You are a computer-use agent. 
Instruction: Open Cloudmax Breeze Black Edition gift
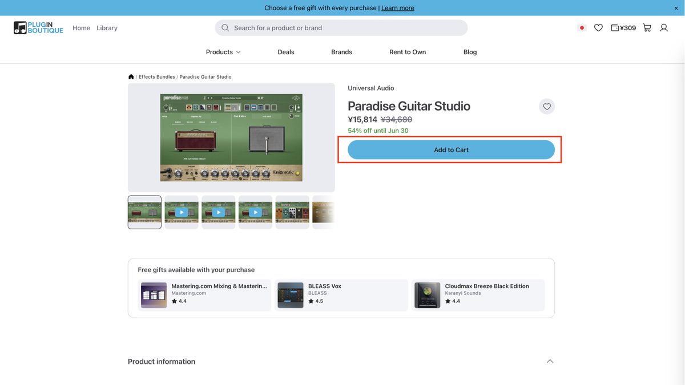click(478, 295)
